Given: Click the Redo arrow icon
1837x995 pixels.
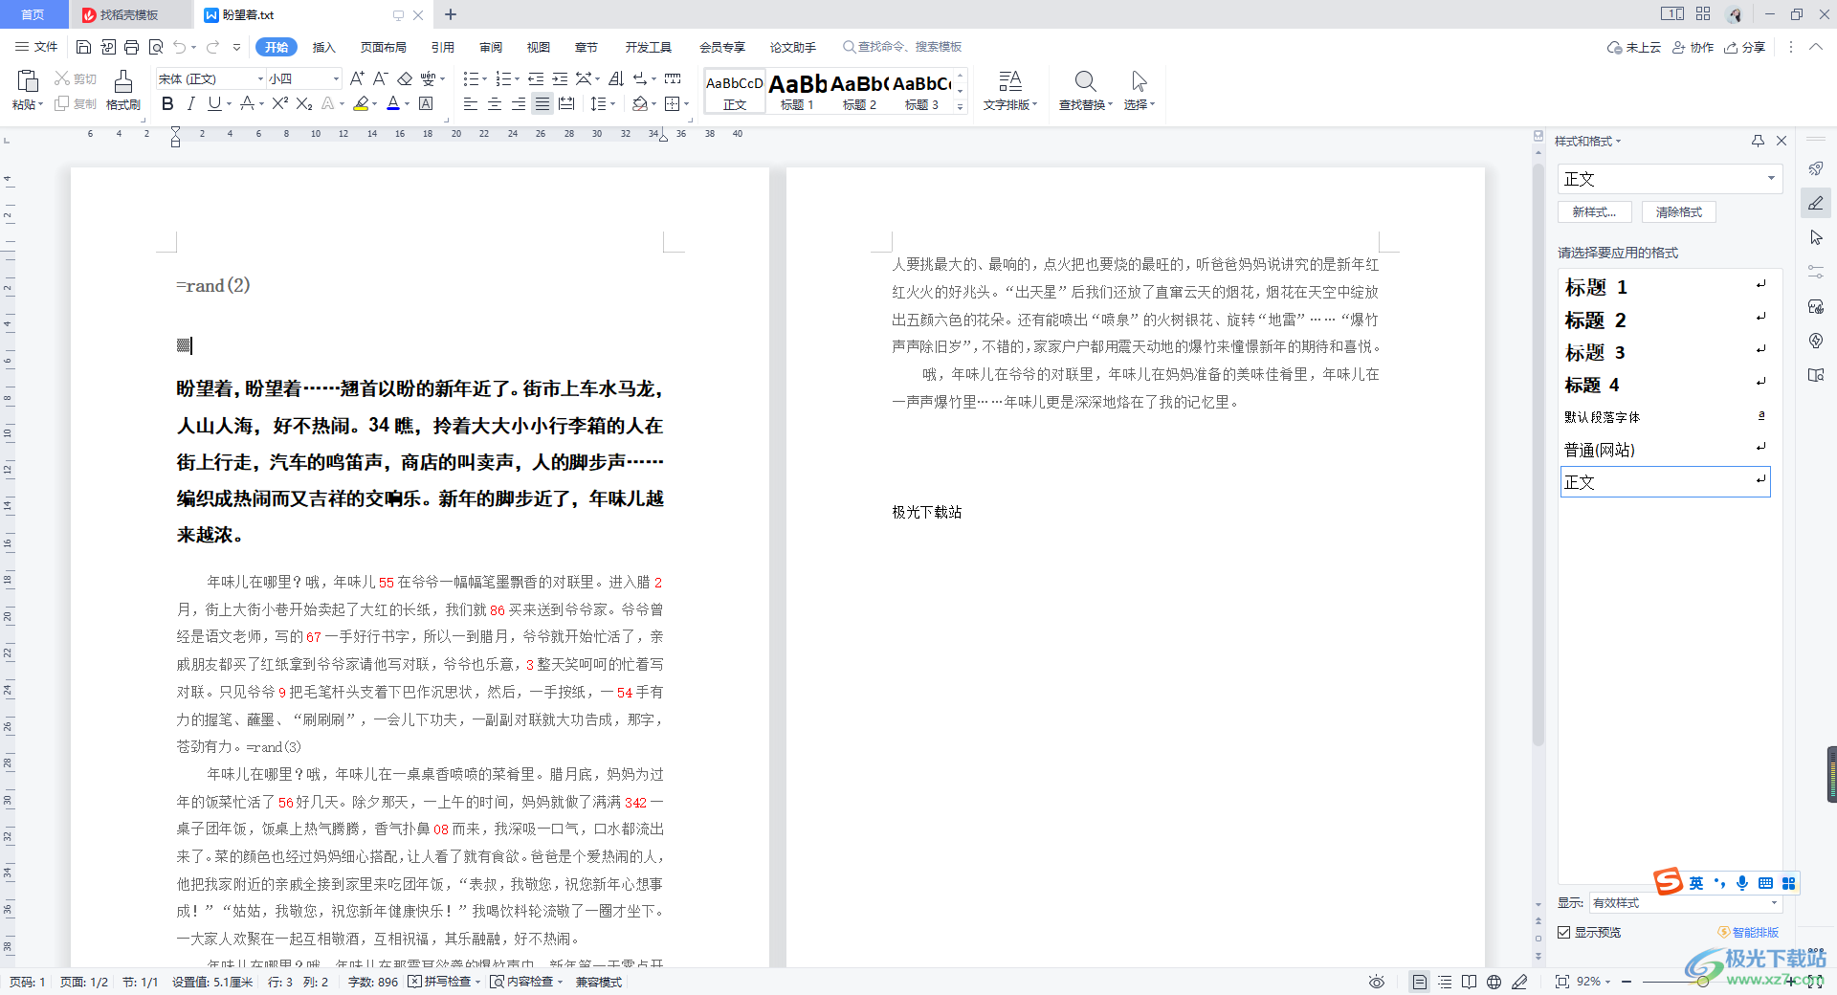Looking at the screenshot, I should coord(212,47).
